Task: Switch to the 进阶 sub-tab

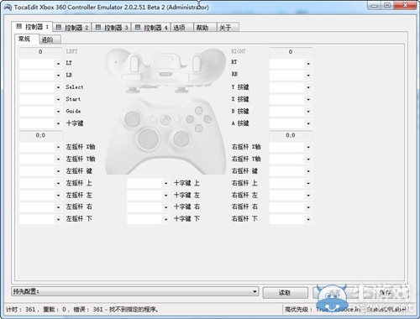Action: pyautogui.click(x=50, y=39)
